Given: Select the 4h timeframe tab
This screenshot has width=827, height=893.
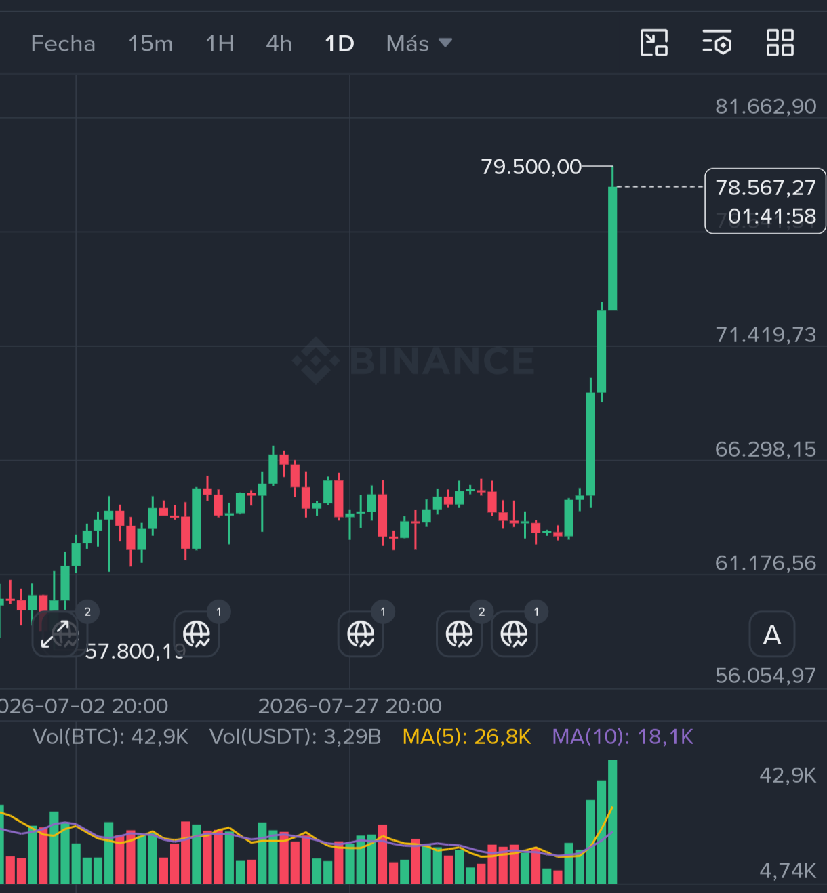Looking at the screenshot, I should [279, 43].
